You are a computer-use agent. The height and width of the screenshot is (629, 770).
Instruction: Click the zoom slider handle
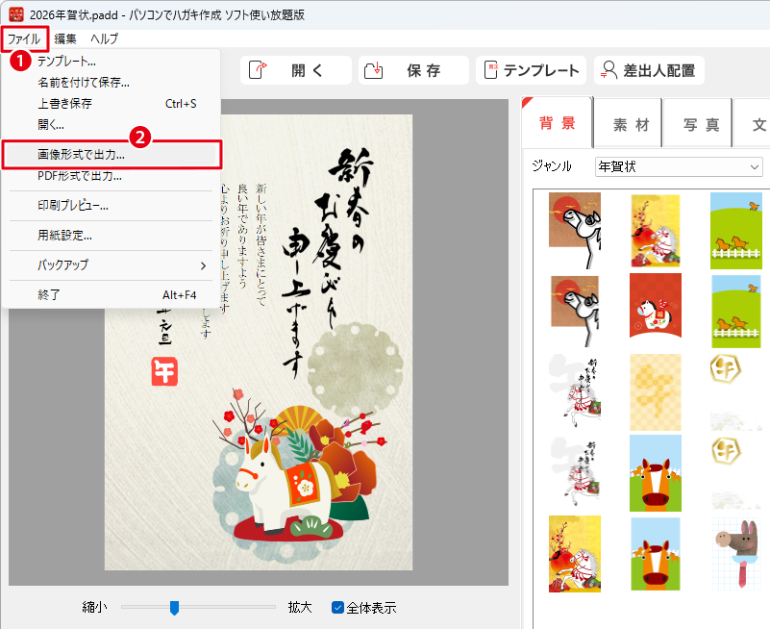[174, 607]
